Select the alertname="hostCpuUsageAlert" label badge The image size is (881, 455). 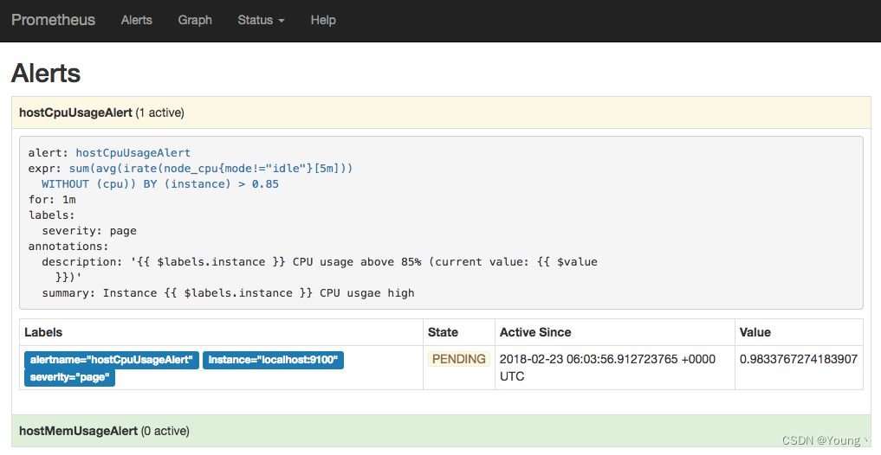tap(111, 360)
